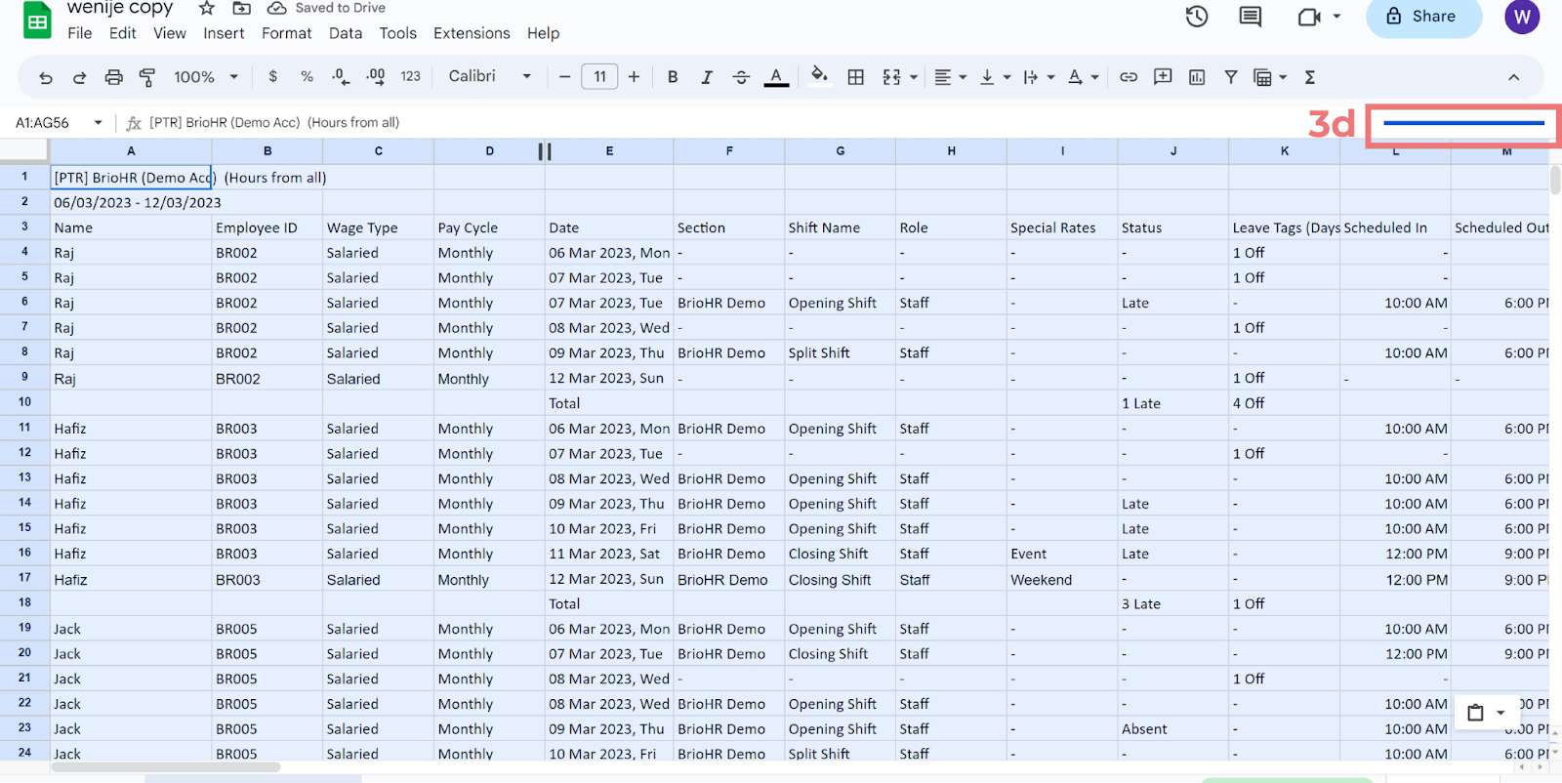This screenshot has width=1562, height=783.
Task: Collapse the toolbar with caret icon
Action: point(1513,77)
